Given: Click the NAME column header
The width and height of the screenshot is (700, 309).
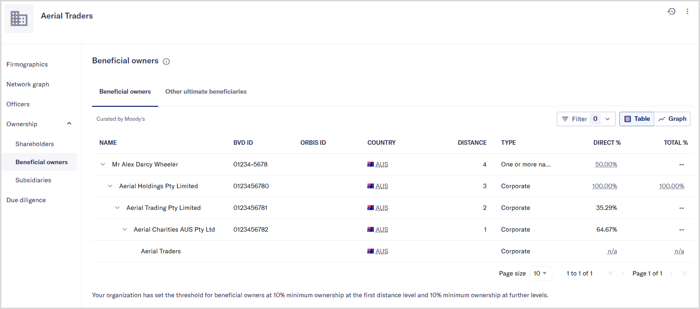Looking at the screenshot, I should (108, 143).
